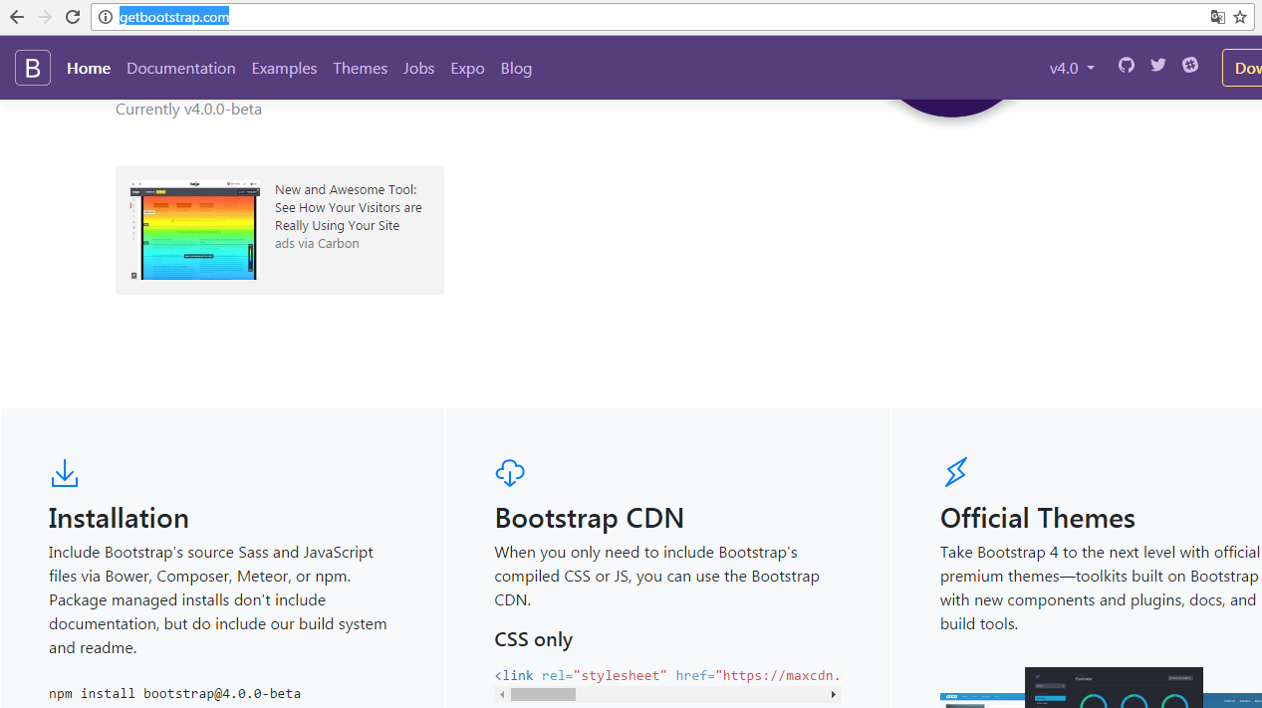Open Bootstrap Twitter icon link
This screenshot has height=708, width=1262.
1158,65
